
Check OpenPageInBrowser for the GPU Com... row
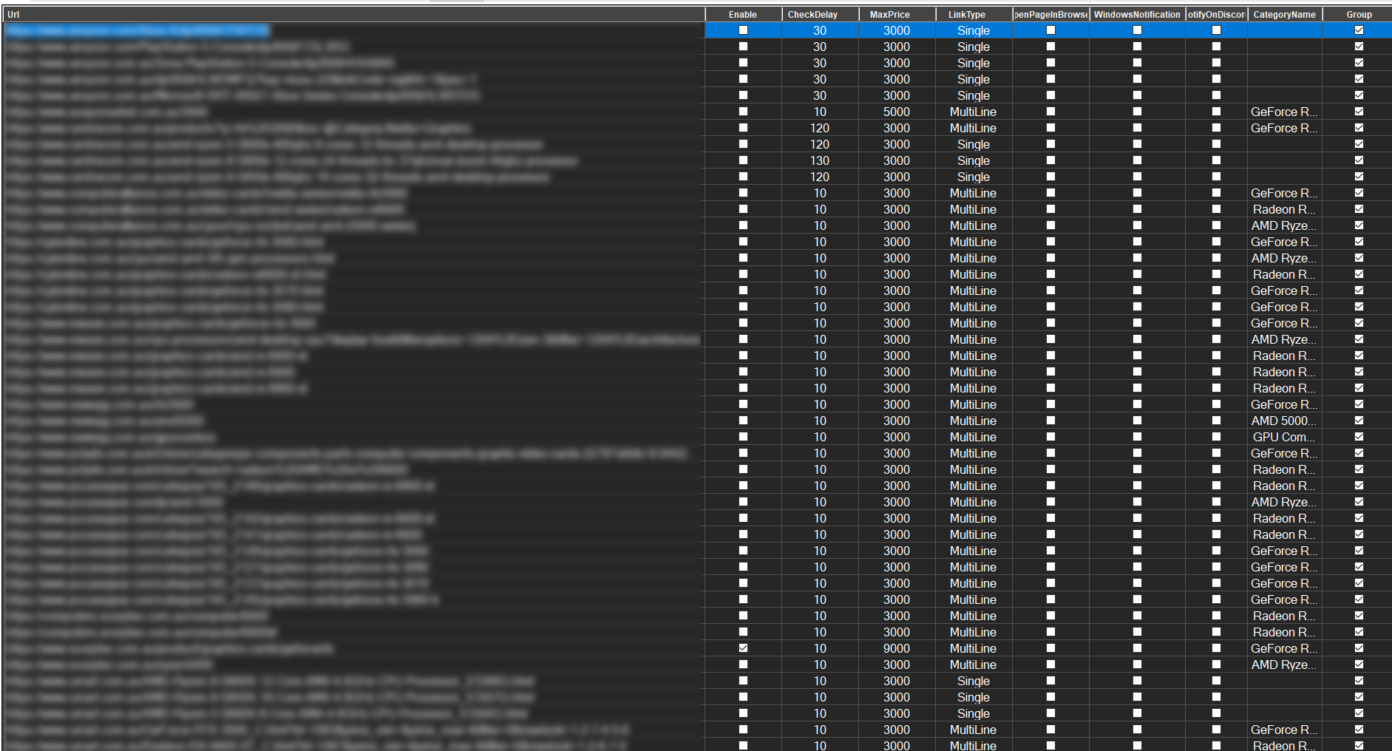pos(1050,437)
